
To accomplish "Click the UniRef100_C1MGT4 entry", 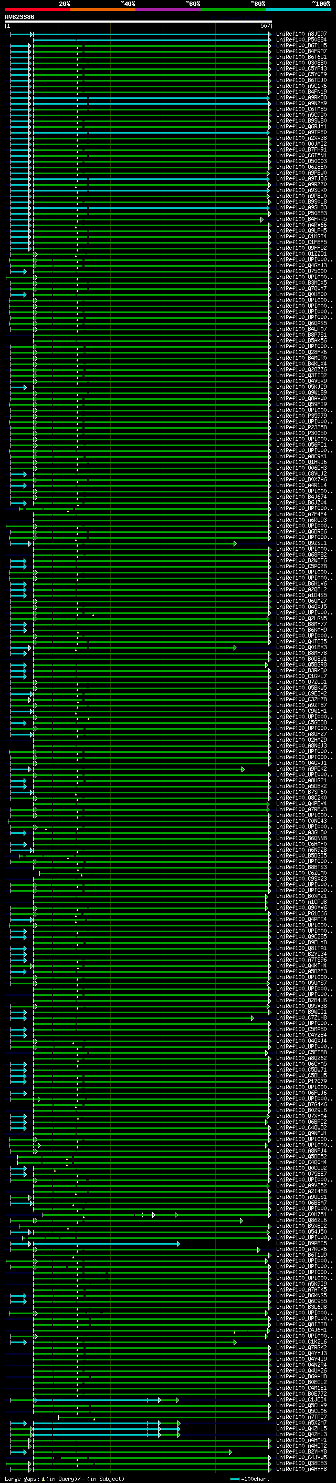I will click(301, 237).
